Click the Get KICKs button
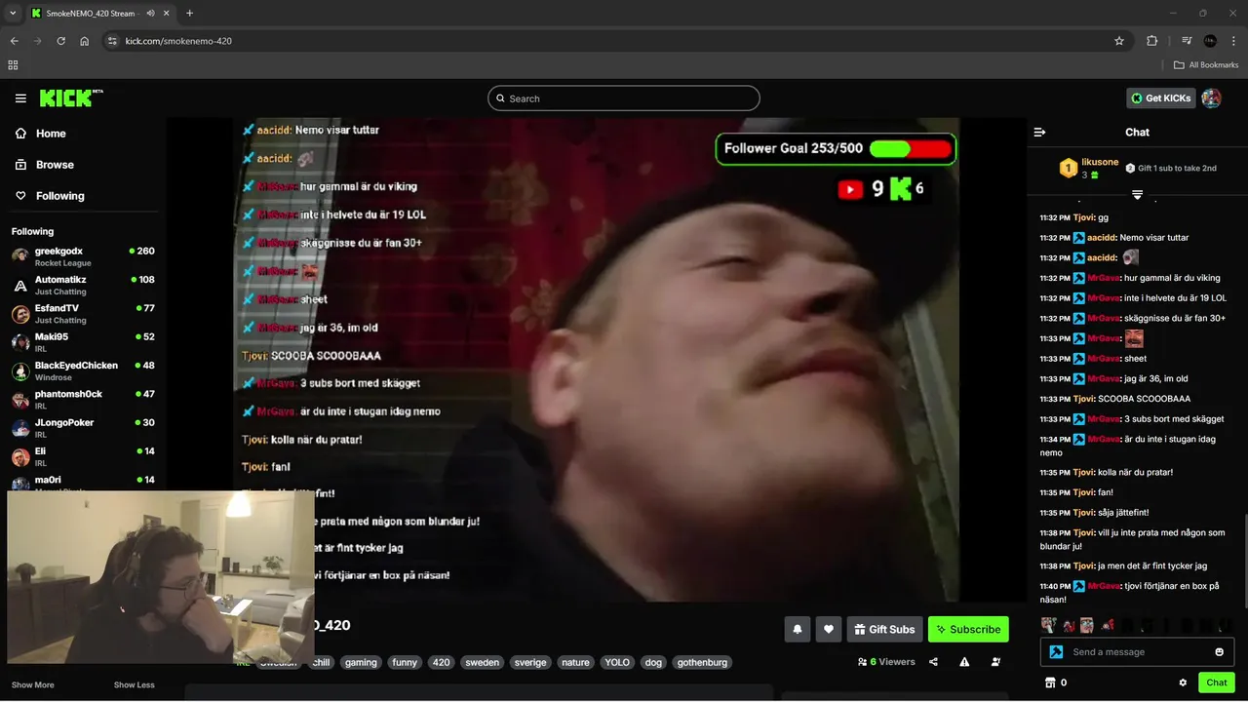Screen dimensions: 1248x702 1160,98
